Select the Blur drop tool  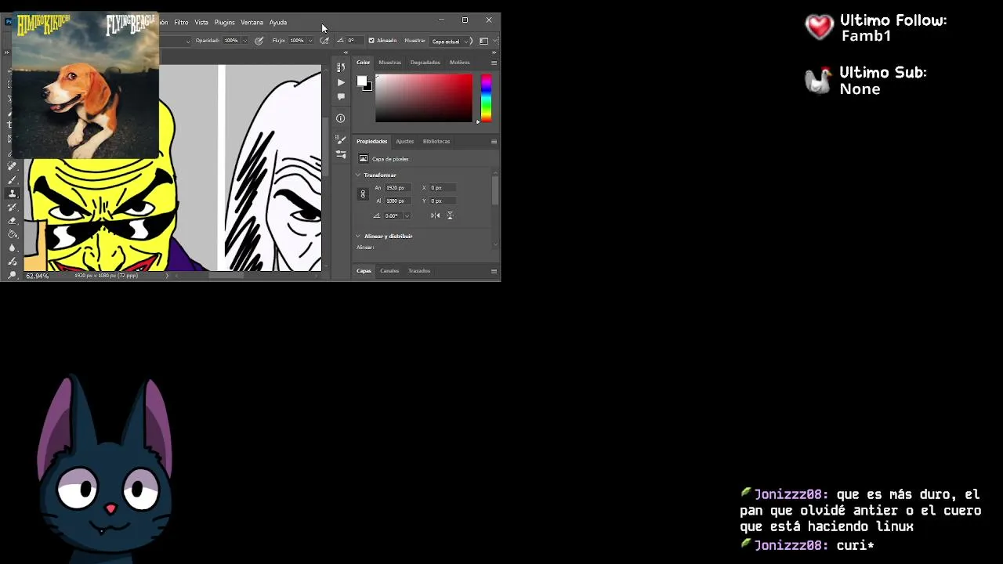pyautogui.click(x=12, y=248)
